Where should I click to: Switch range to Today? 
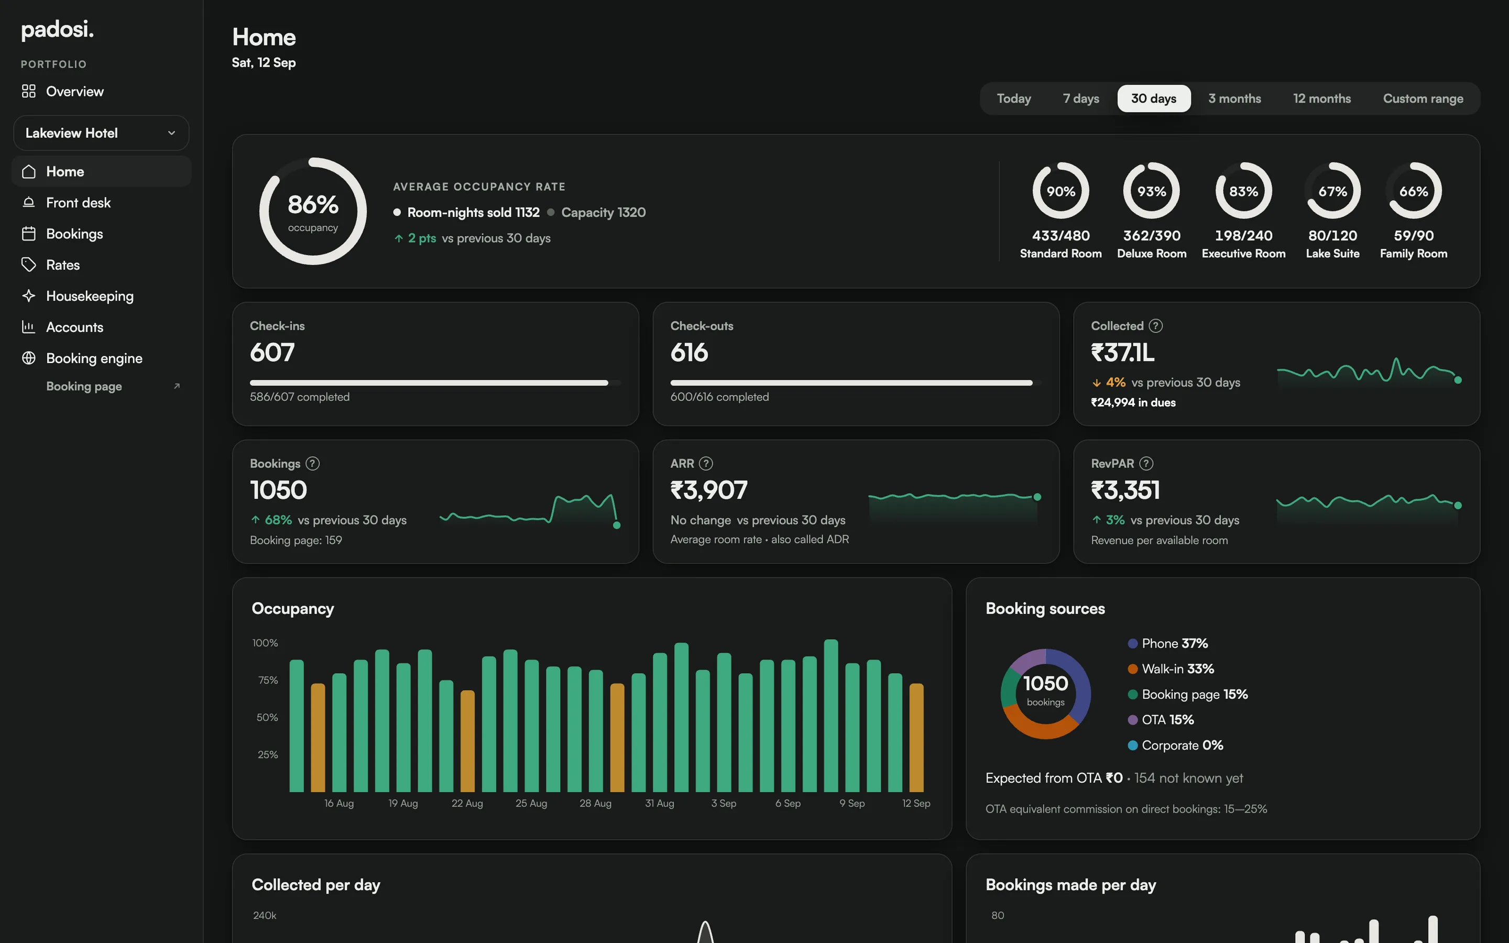coord(1013,98)
